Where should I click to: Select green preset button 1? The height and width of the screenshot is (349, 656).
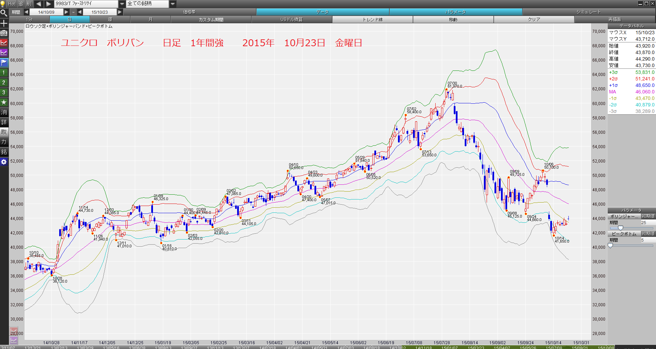coord(4,73)
